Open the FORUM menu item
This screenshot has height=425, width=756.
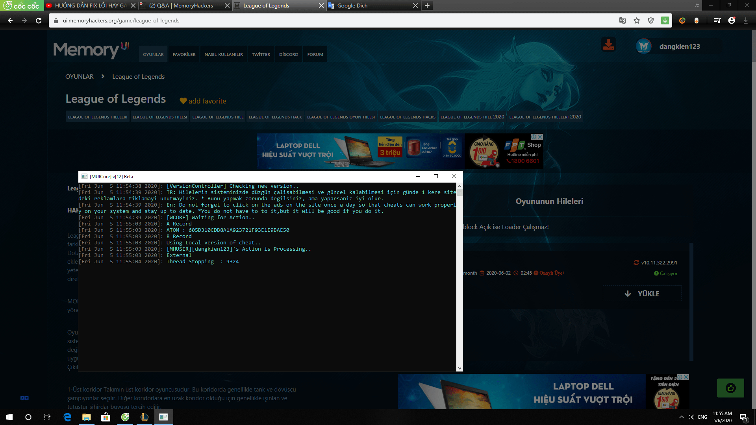pos(315,54)
